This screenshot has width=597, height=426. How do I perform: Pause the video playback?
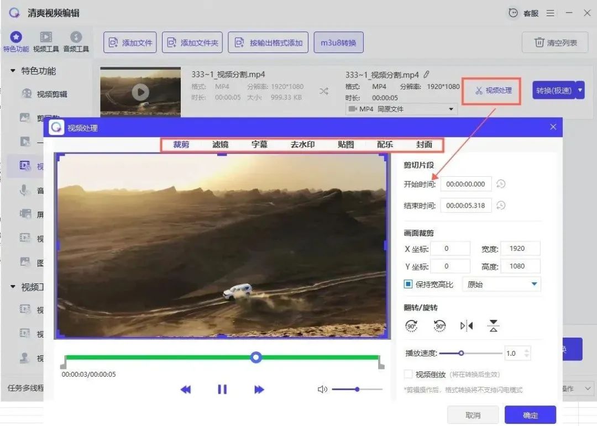(x=222, y=390)
